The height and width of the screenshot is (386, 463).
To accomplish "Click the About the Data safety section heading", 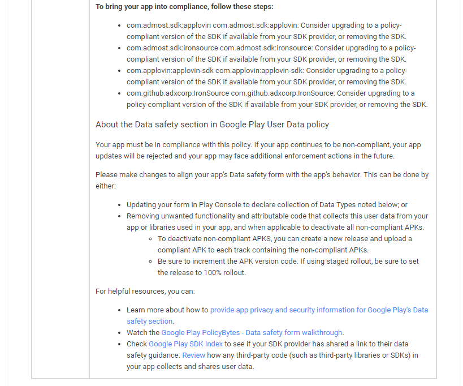I will pyautogui.click(x=212, y=125).
